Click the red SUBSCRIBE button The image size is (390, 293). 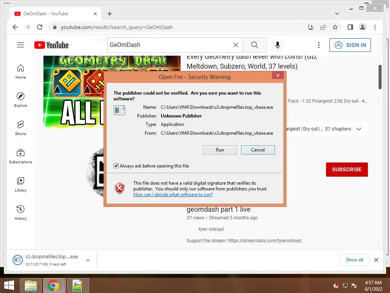pyautogui.click(x=347, y=169)
